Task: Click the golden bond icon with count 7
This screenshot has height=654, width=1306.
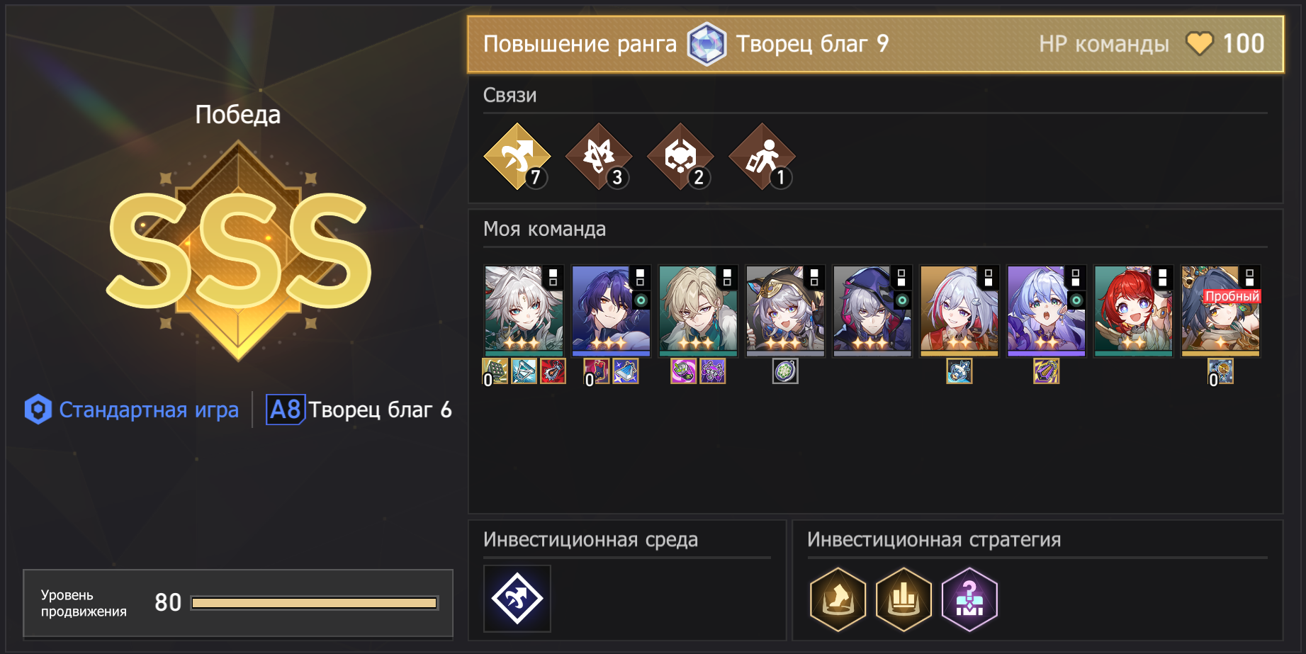Action: 517,157
